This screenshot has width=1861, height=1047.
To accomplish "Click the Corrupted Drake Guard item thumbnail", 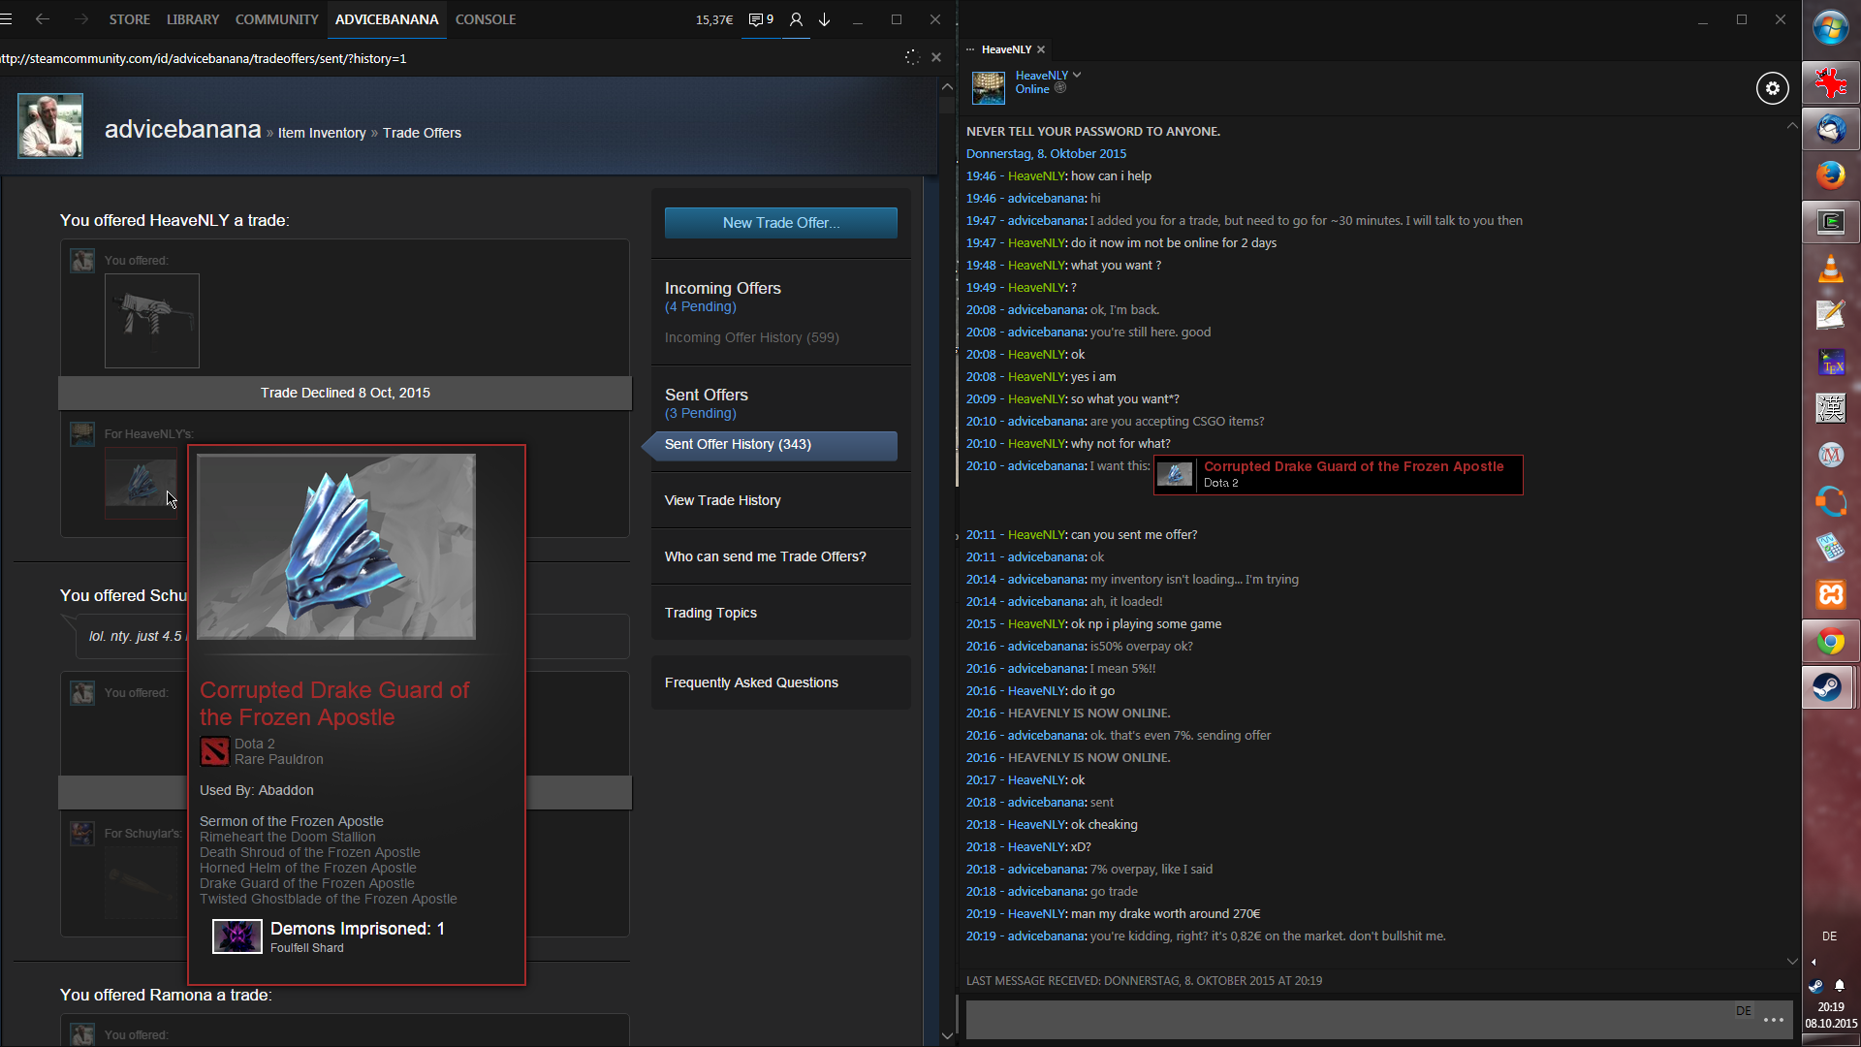I will pyautogui.click(x=142, y=484).
